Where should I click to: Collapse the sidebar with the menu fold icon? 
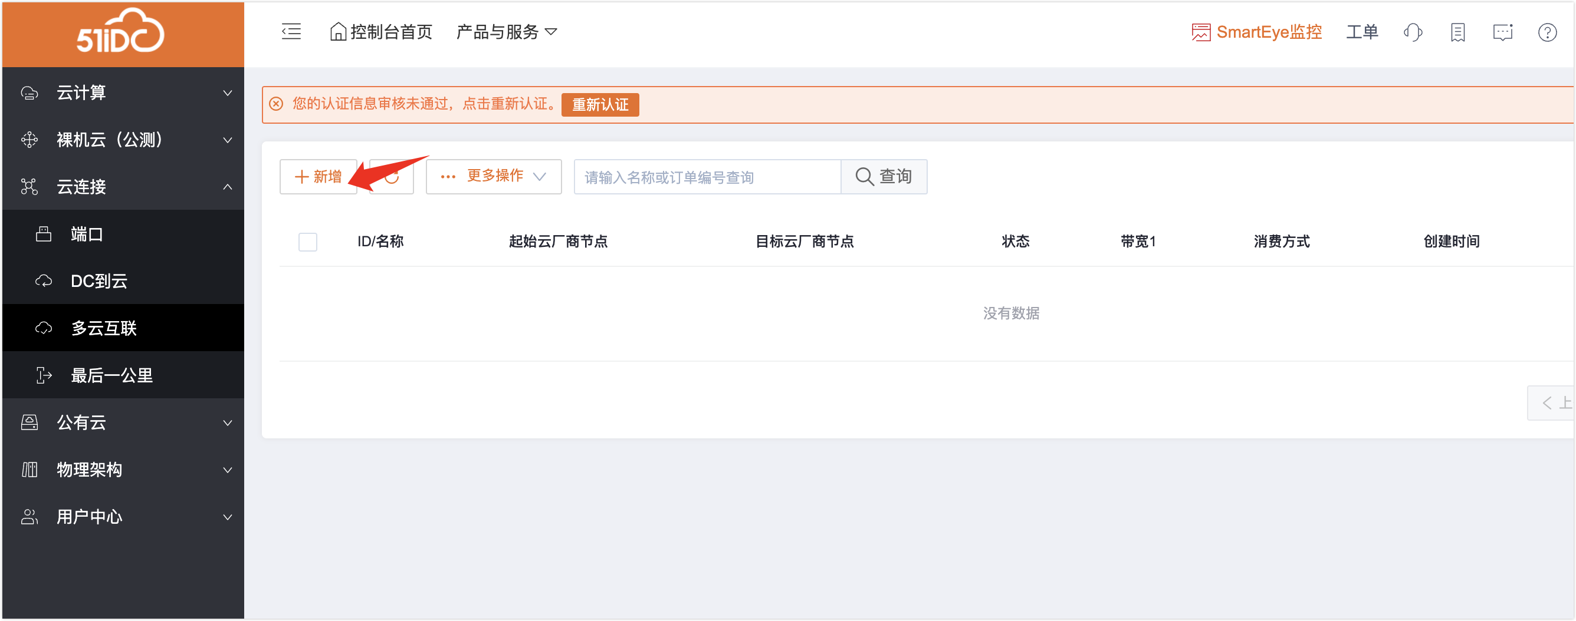[x=291, y=32]
